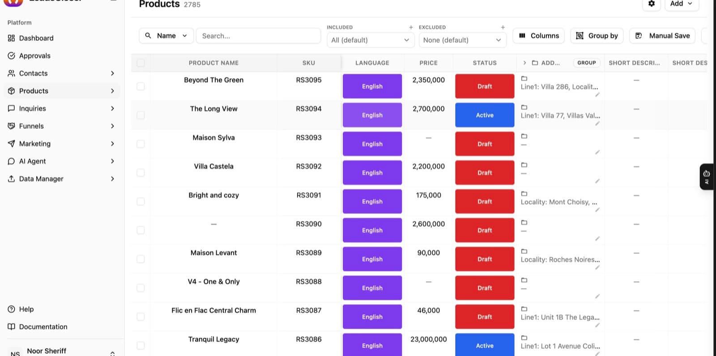
Task: Click the plus icon beside INCLUDED
Action: 411,27
